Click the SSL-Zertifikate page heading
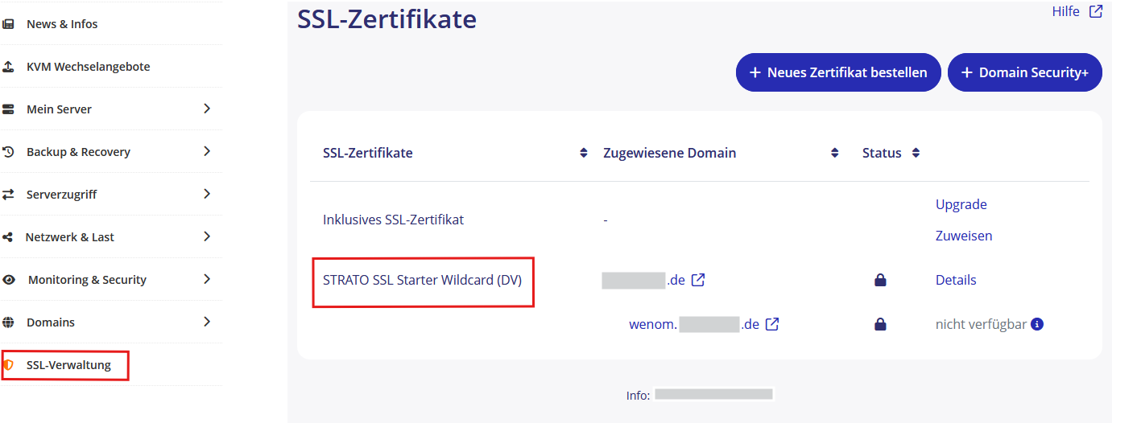This screenshot has width=1137, height=423. (387, 18)
